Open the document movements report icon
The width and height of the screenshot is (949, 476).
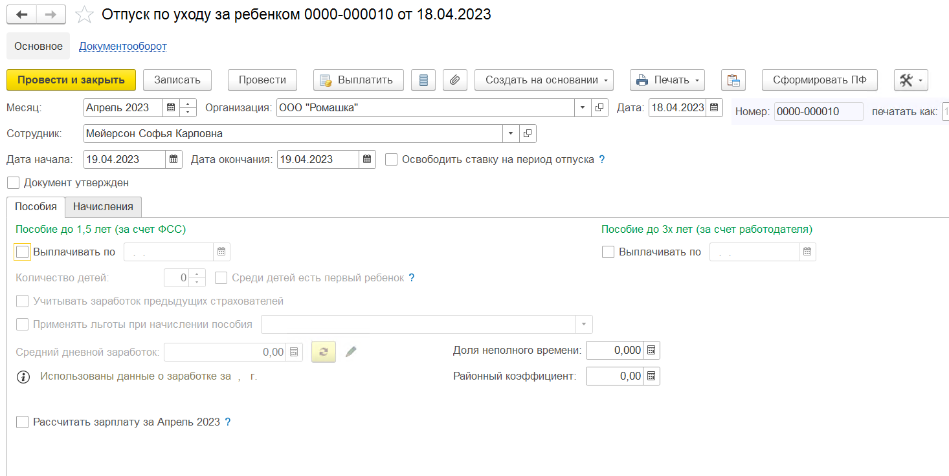point(423,80)
